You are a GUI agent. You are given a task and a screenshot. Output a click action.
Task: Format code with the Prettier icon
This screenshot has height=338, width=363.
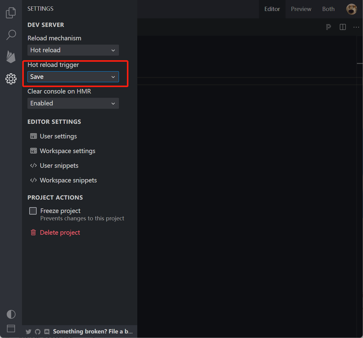[x=329, y=27]
